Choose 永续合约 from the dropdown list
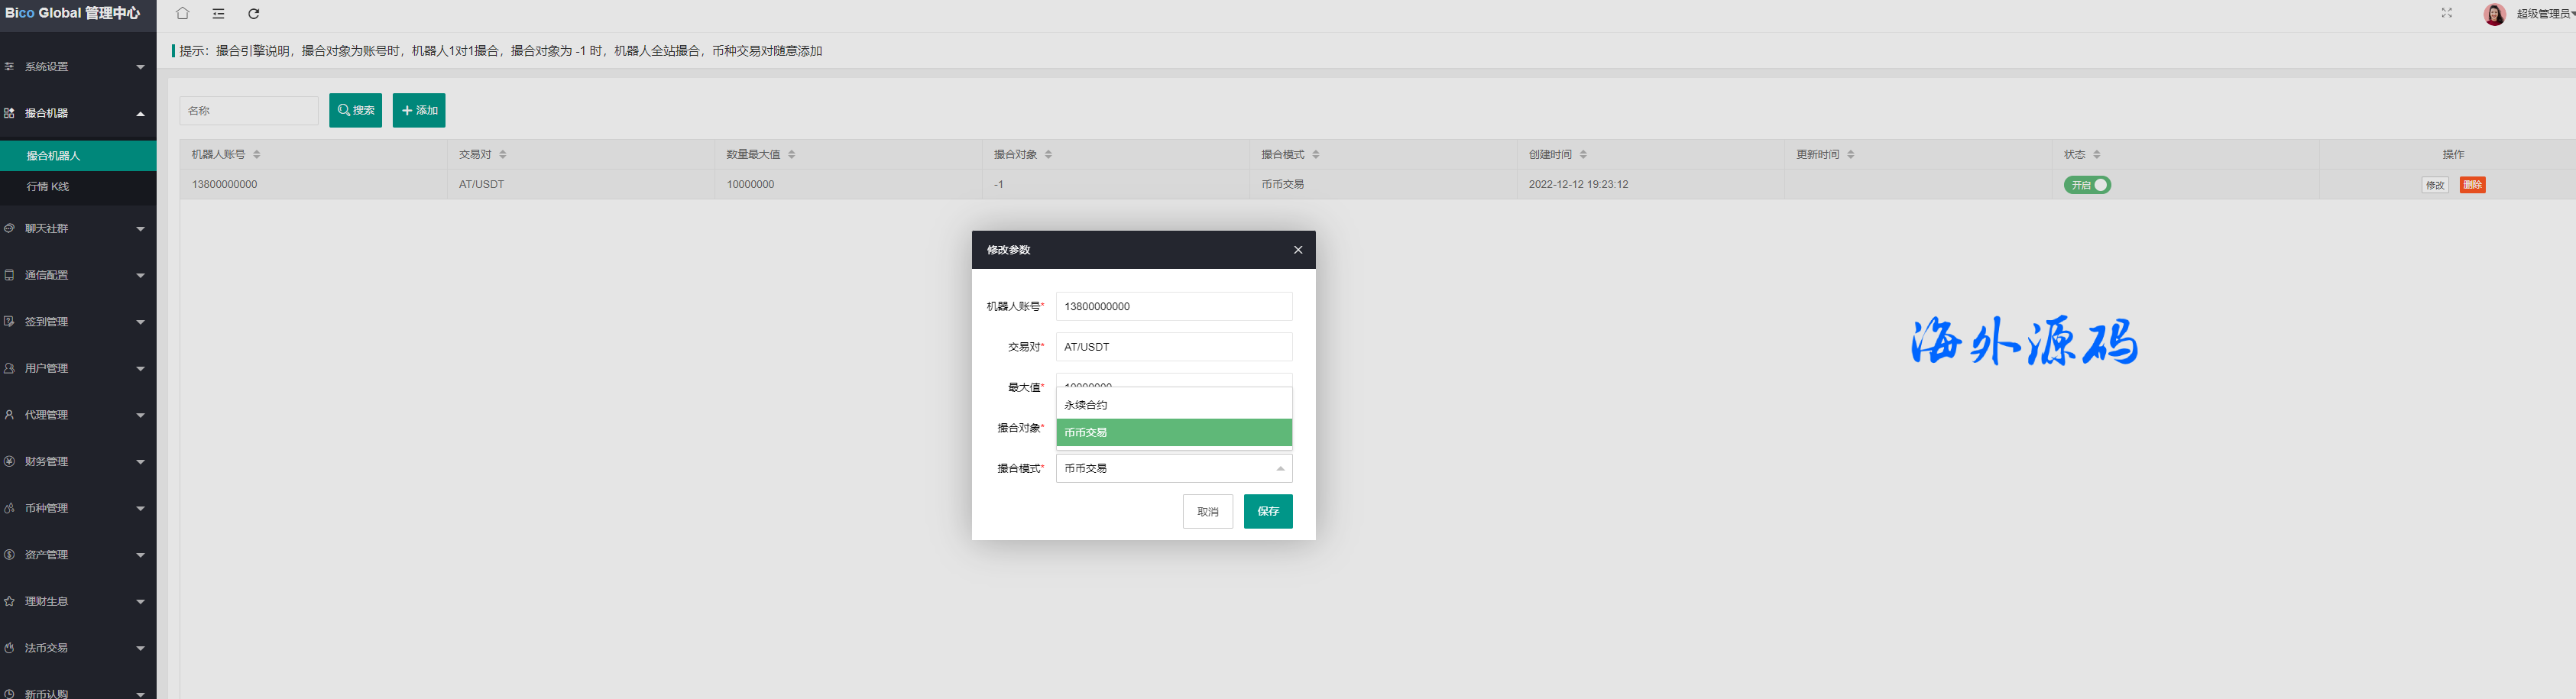 [1173, 405]
